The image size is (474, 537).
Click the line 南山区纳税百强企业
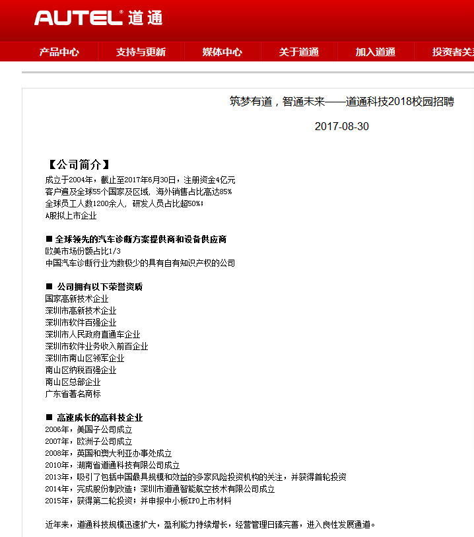pos(81,370)
